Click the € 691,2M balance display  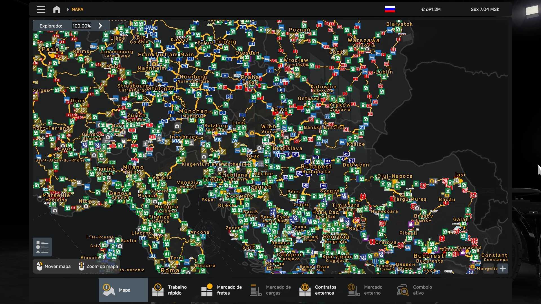431,9
